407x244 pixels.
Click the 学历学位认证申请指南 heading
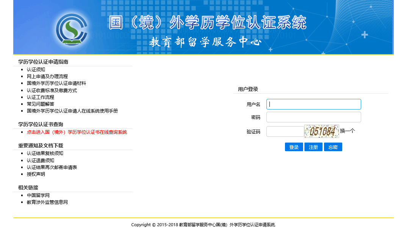tap(43, 62)
